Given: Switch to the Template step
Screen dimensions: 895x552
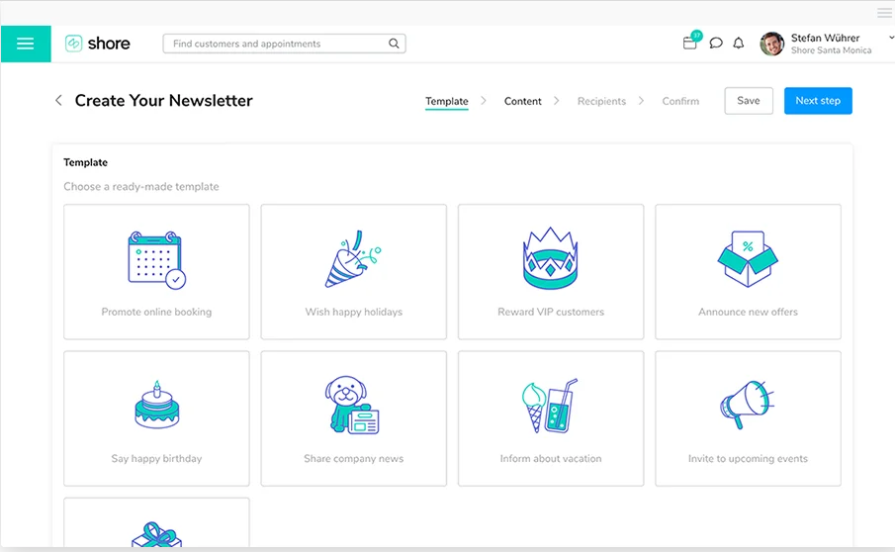Looking at the screenshot, I should (447, 101).
